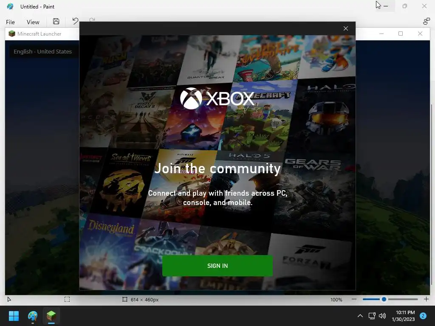This screenshot has width=435, height=326.
Task: Click the Minecraft Launcher taskbar icon
Action: [51, 316]
